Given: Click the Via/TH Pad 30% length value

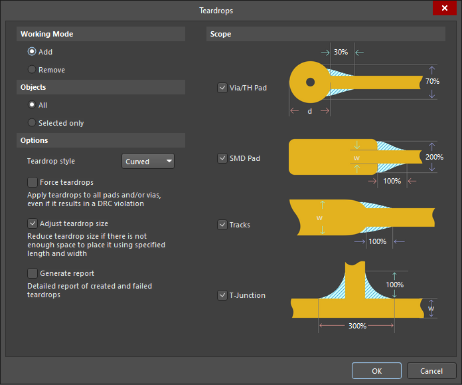Looking at the screenshot, I should 341,52.
